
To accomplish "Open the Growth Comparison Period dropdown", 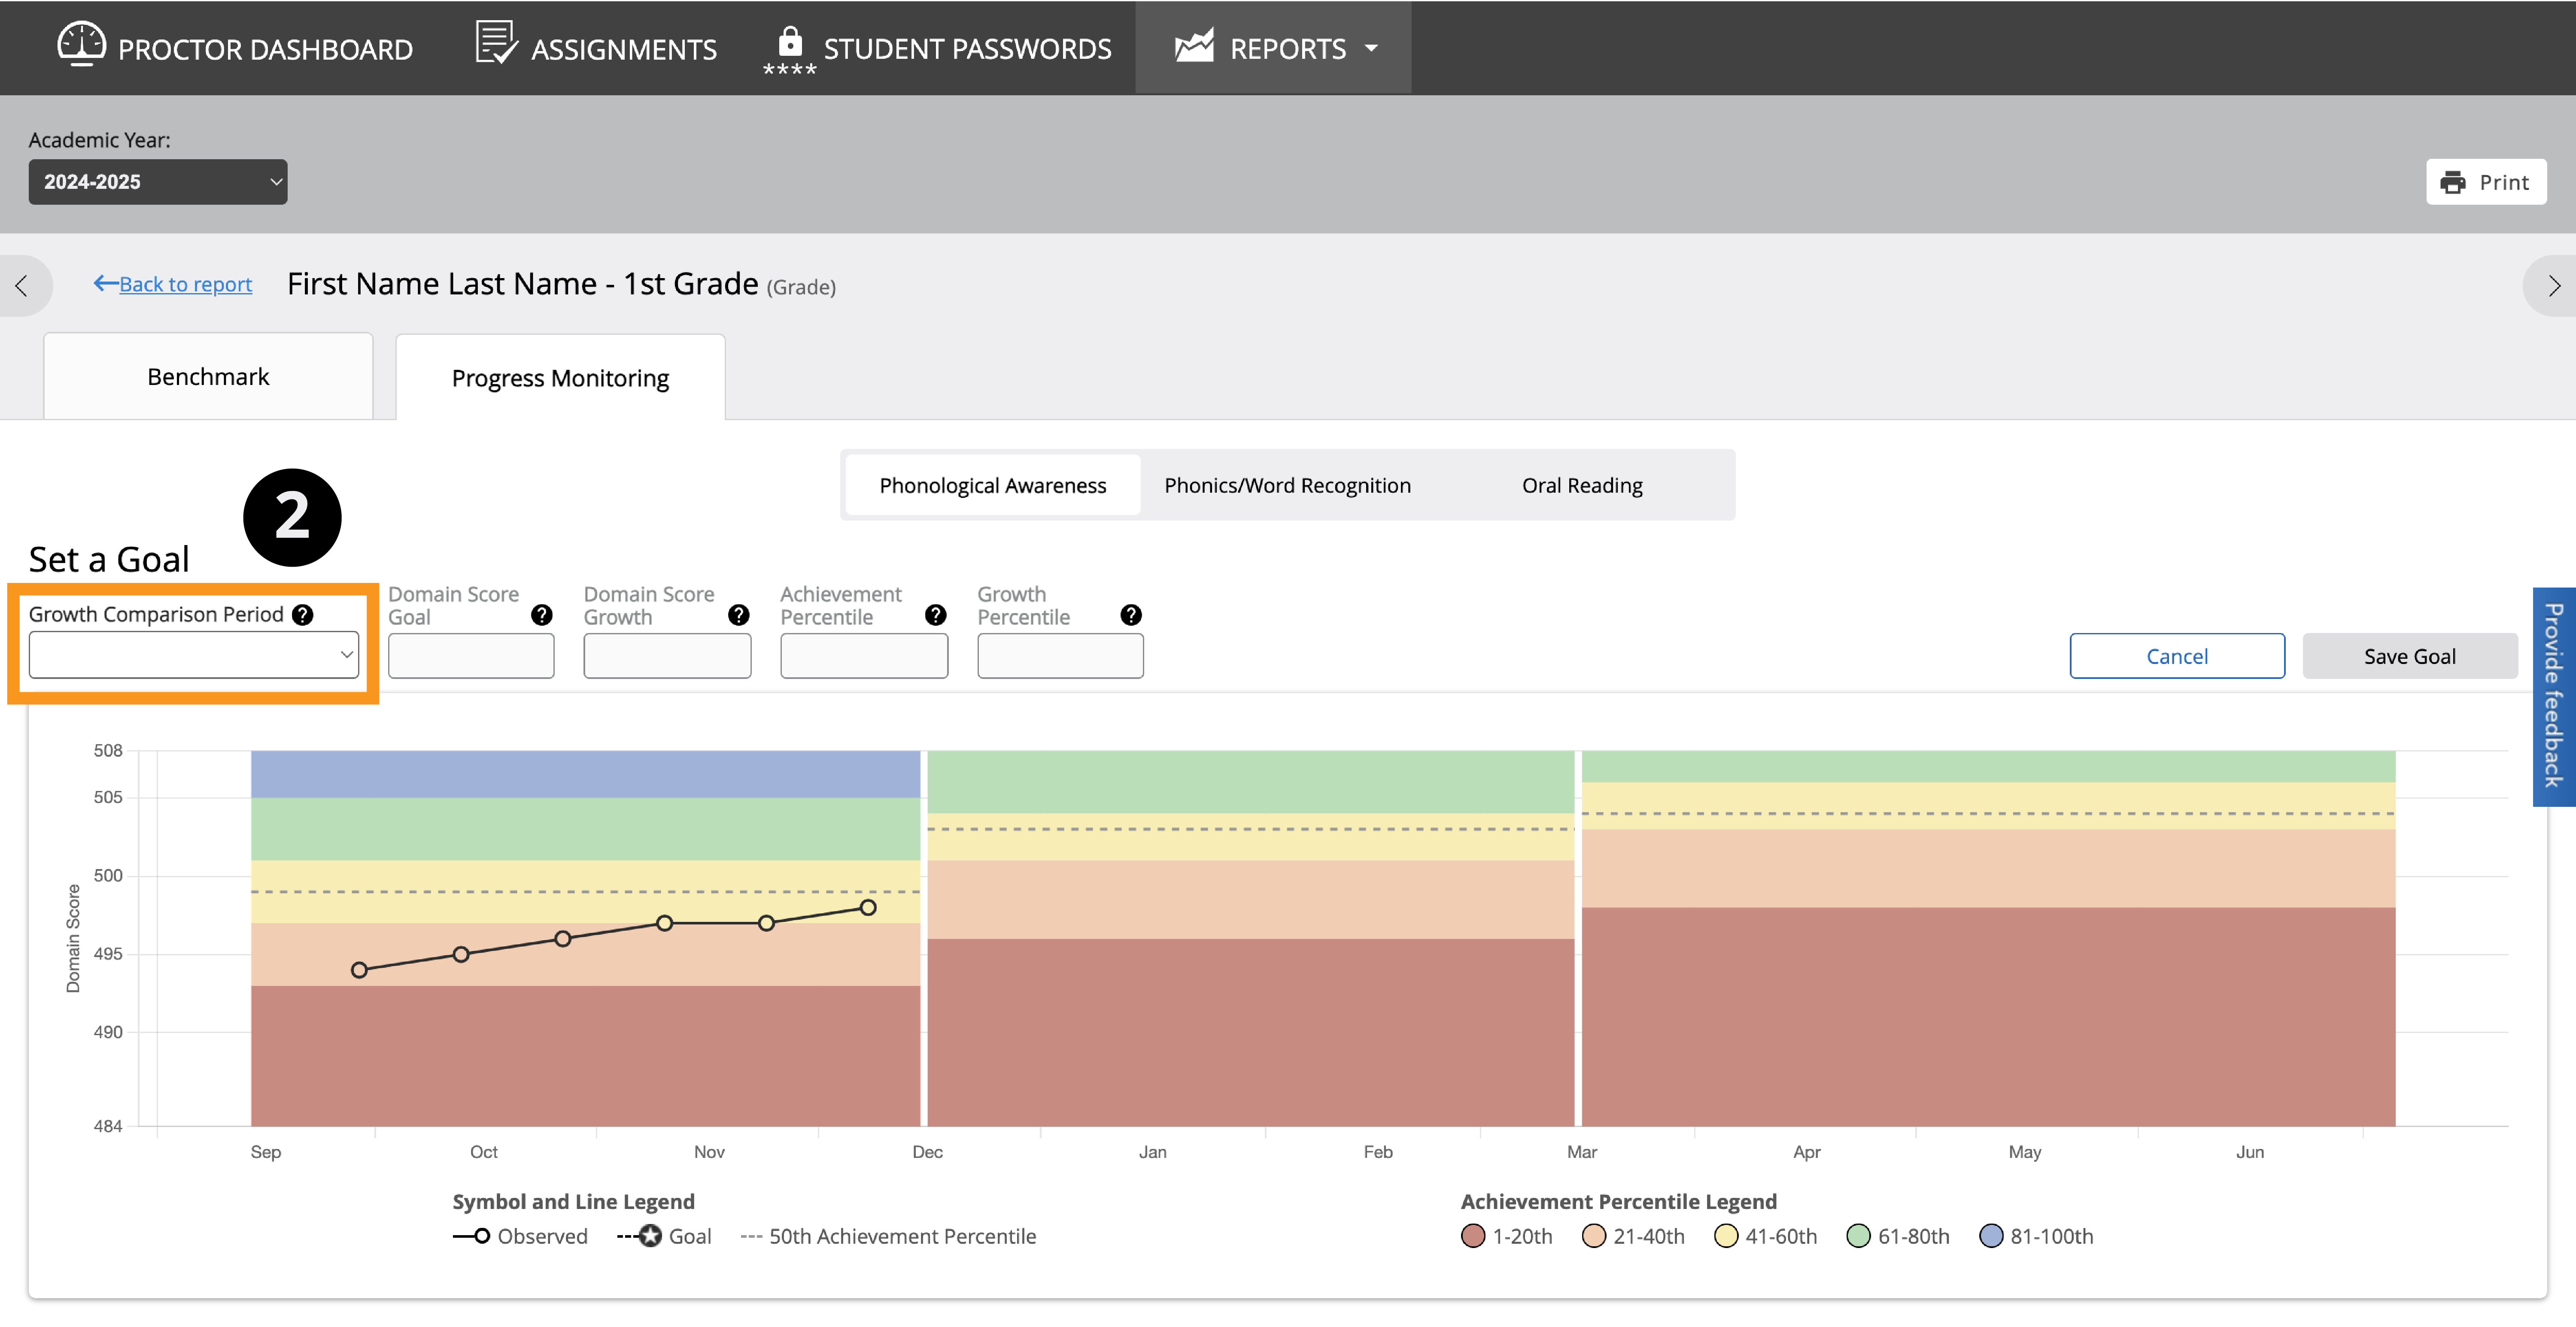I will pyautogui.click(x=193, y=655).
